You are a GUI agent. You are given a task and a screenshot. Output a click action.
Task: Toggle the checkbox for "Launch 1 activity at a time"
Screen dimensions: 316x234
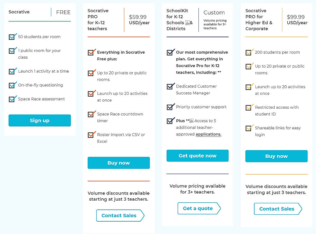[12, 71]
